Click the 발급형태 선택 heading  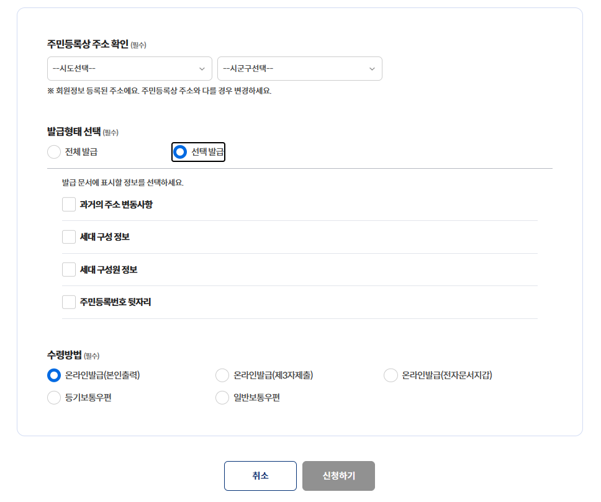(x=74, y=132)
